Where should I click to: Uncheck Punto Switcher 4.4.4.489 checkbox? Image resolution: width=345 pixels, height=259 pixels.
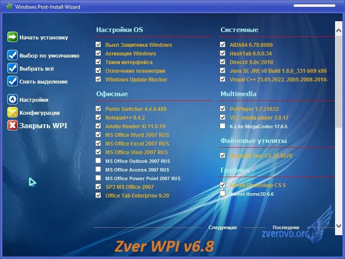tap(98, 109)
